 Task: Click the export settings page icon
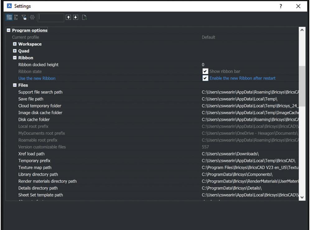tap(84, 17)
